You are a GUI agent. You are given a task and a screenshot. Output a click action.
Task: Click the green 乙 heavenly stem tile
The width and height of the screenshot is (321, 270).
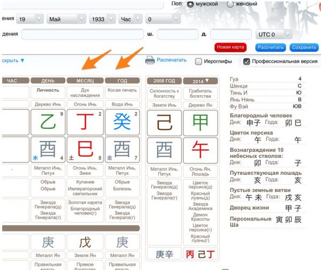[48, 122]
